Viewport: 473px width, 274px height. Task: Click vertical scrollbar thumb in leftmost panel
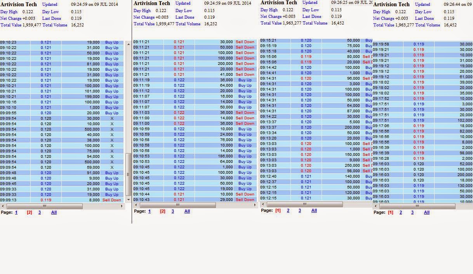coord(129,174)
